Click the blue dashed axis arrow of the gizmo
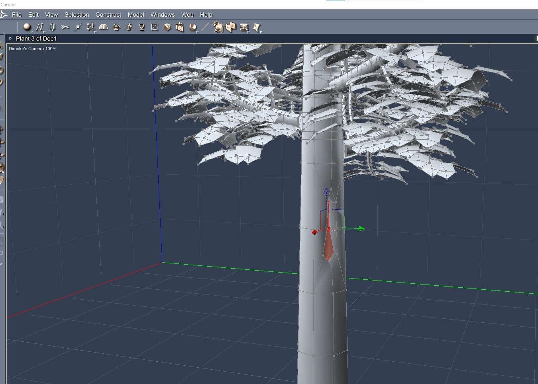 tap(327, 192)
